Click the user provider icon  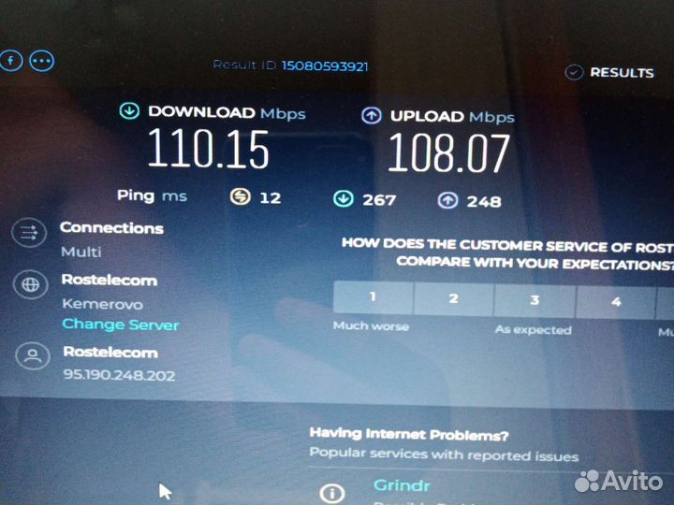(x=33, y=356)
